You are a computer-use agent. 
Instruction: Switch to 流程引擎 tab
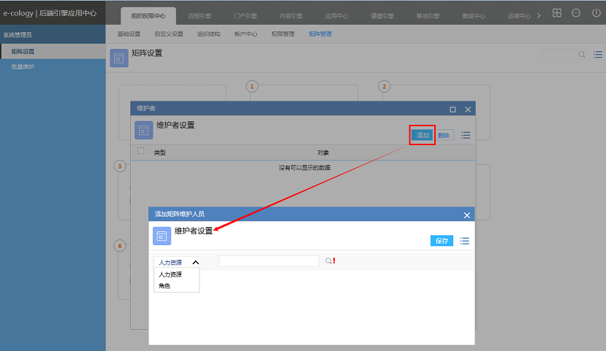pos(200,16)
